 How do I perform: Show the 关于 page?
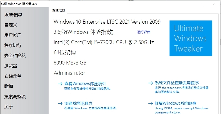tap(9, 107)
